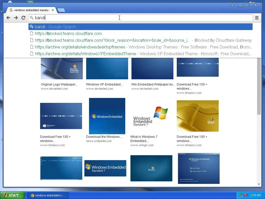
Task: Click page icon beside WindowsXPEmbeddedTheme suggestion
Action: (x=31, y=54)
